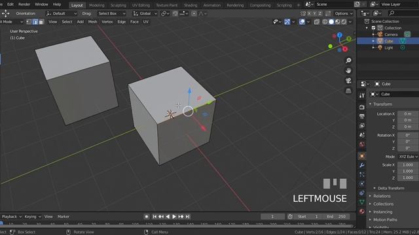The height and width of the screenshot is (235, 419).
Task: Open the Modifiers properties tab
Action: tap(362, 165)
